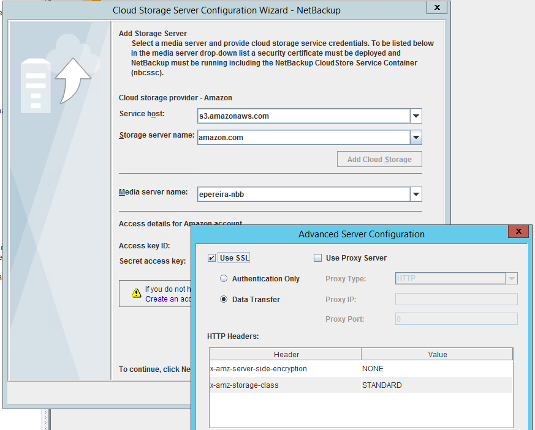535x430 pixels.
Task: Open the Service host dropdown arrow
Action: [416, 116]
